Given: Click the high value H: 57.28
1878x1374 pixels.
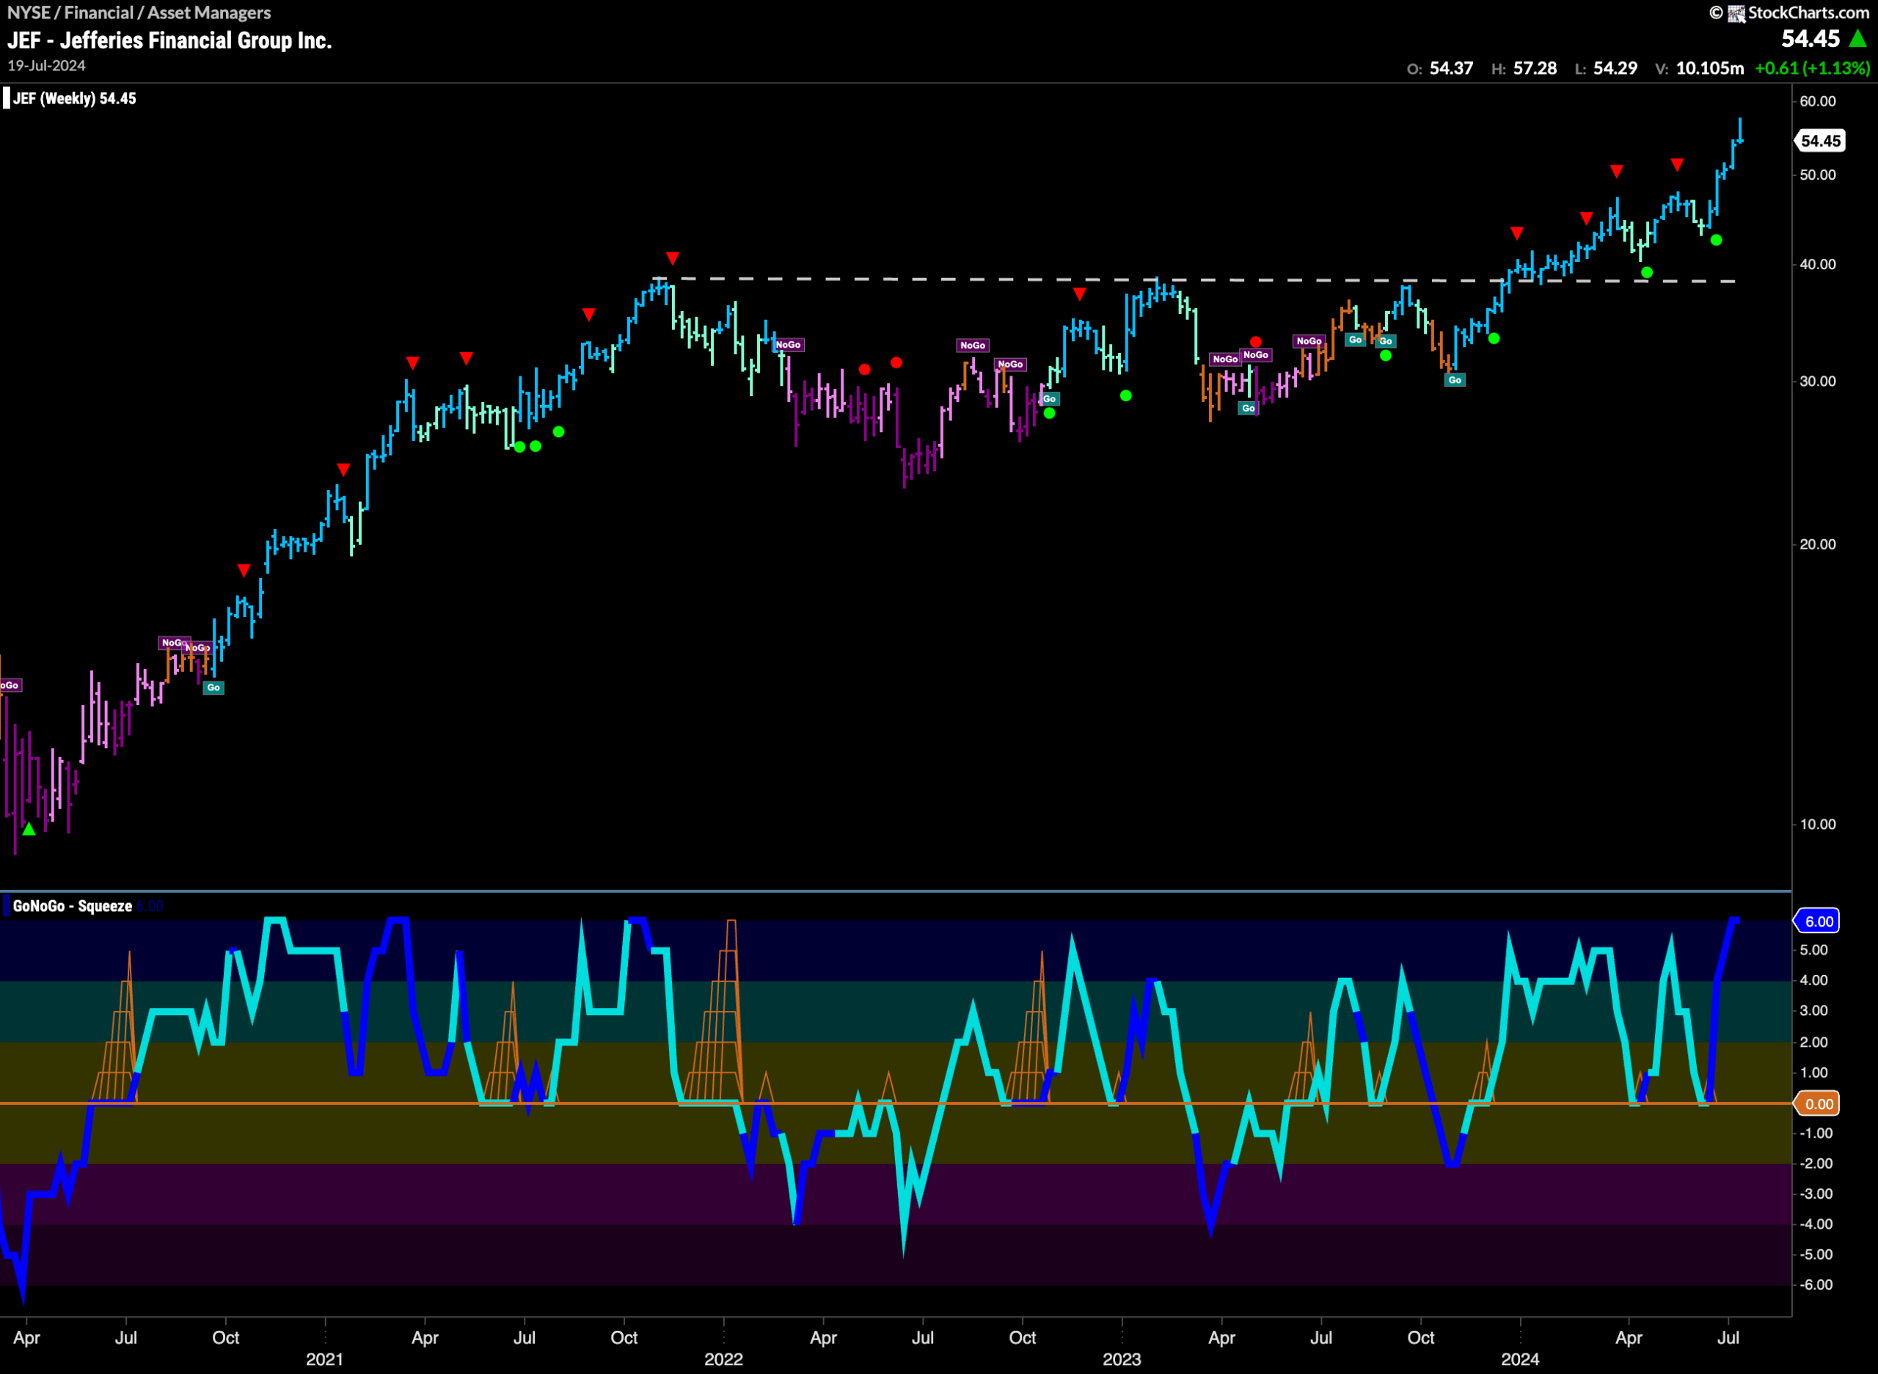Looking at the screenshot, I should coord(1524,68).
